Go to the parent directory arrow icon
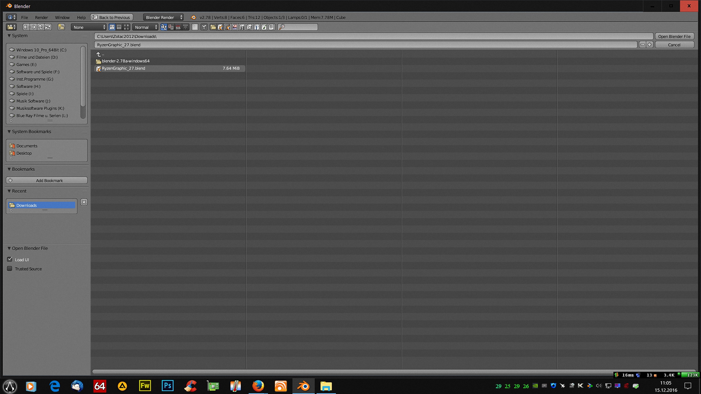Viewport: 701px width, 394px height. point(41,27)
